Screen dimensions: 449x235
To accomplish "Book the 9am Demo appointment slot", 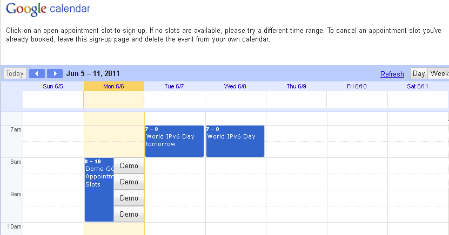I will click(129, 198).
